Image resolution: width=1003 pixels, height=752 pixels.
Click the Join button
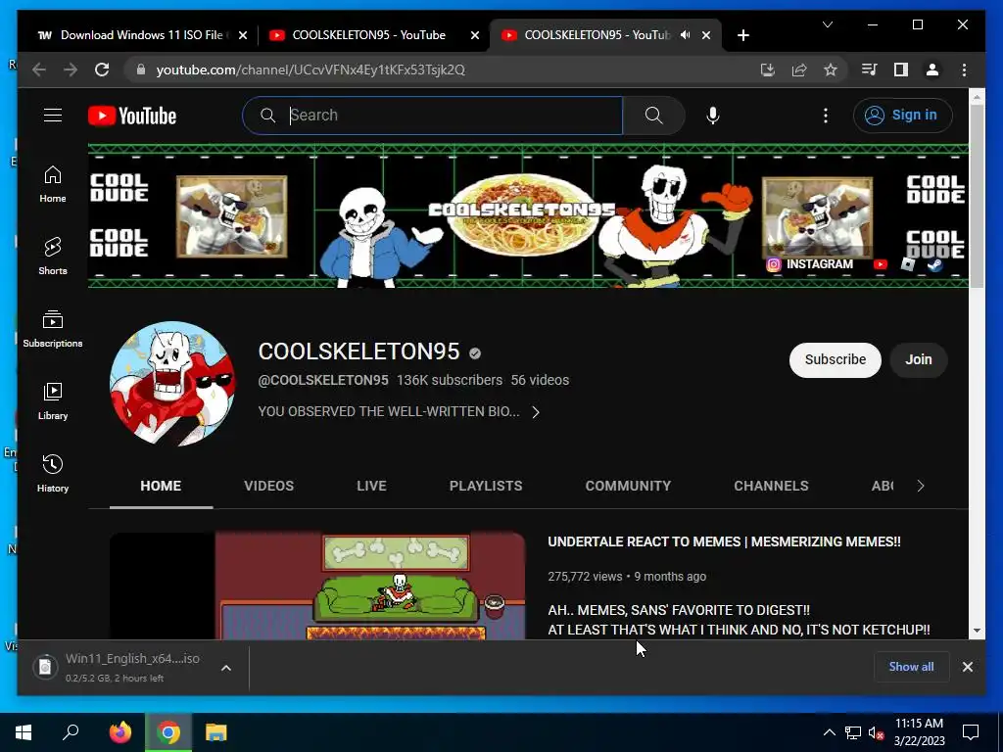pos(918,359)
